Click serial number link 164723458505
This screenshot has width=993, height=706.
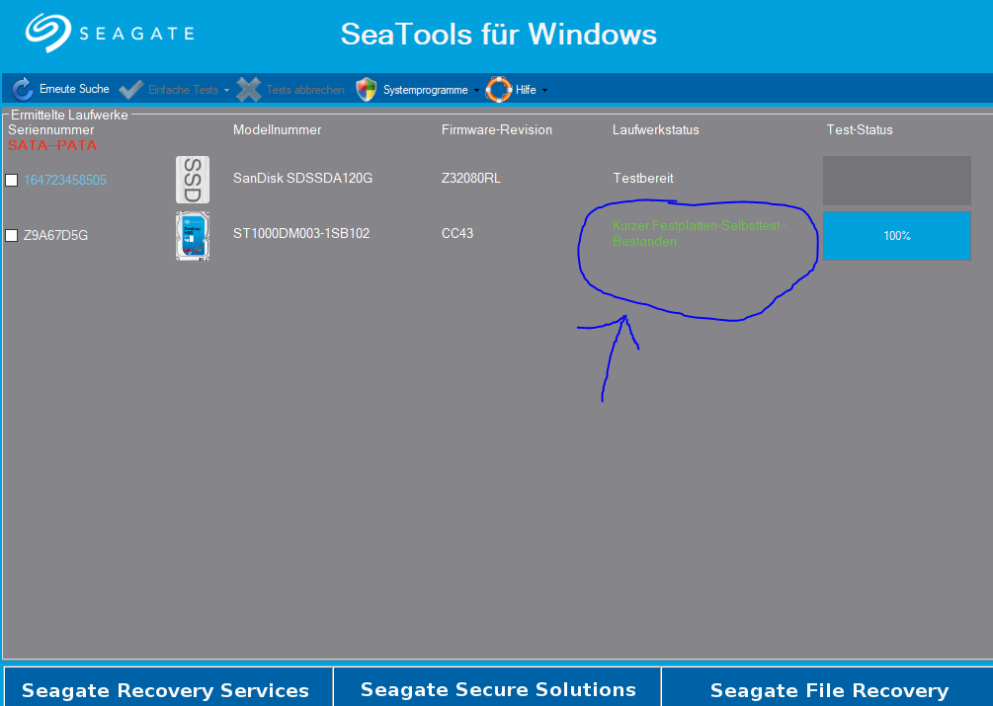pos(65,181)
